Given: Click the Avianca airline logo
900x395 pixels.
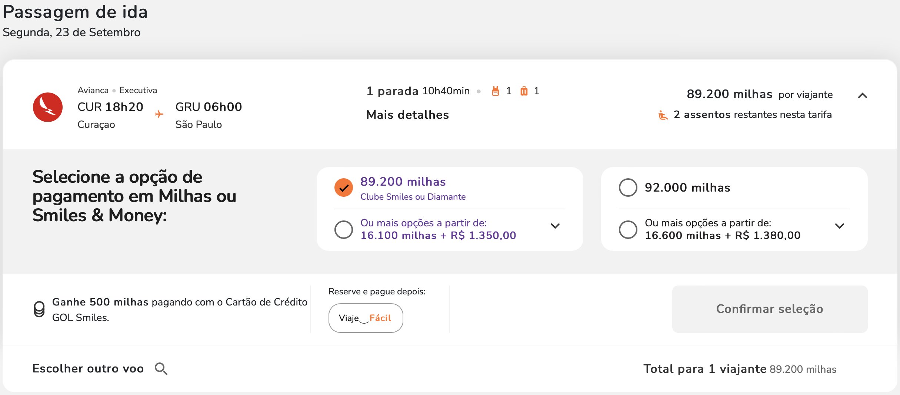Looking at the screenshot, I should click(x=48, y=107).
